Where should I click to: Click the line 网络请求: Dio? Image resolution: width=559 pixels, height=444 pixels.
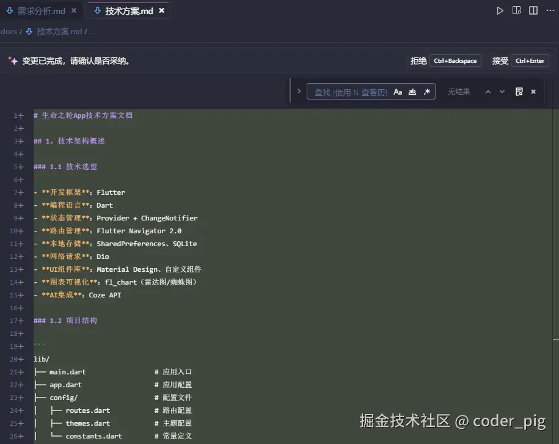(x=71, y=257)
